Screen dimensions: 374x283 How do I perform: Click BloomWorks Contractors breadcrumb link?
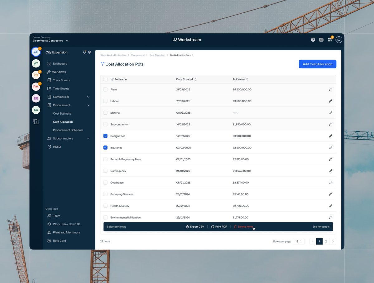click(x=113, y=55)
